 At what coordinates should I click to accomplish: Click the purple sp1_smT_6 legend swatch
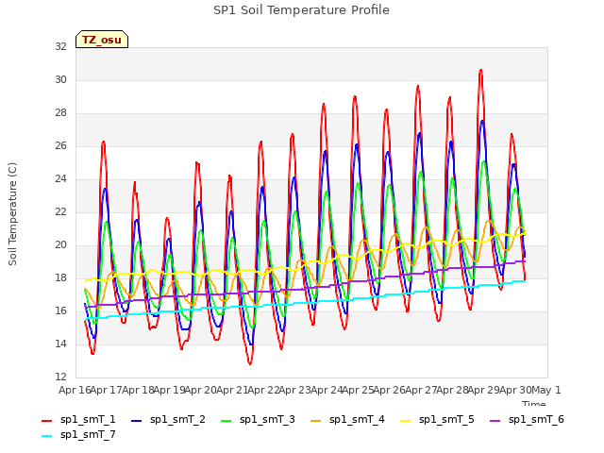(x=495, y=421)
